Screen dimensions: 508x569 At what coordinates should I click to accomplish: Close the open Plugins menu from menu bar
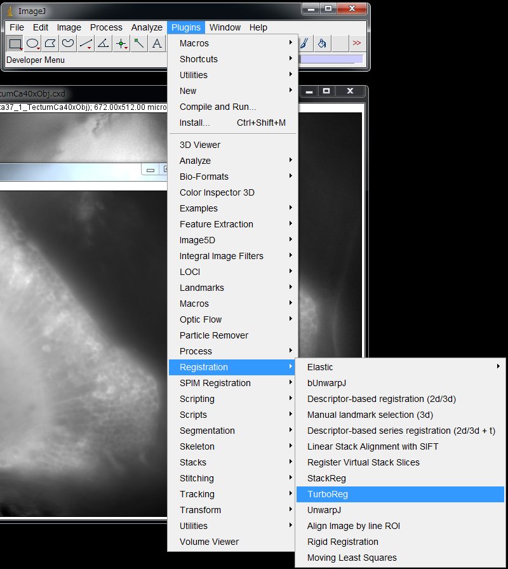coord(186,27)
